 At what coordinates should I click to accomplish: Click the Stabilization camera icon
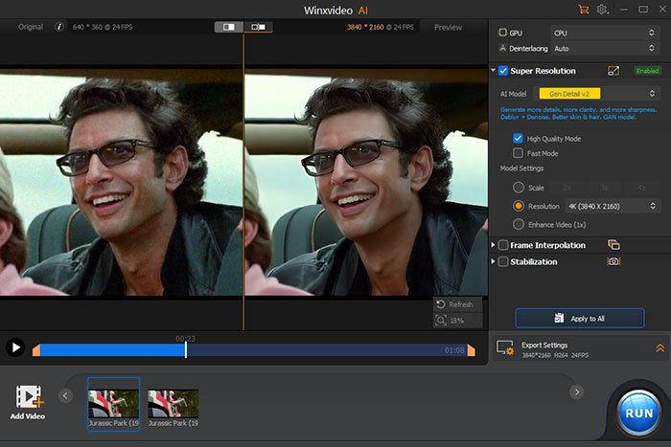coord(613,261)
